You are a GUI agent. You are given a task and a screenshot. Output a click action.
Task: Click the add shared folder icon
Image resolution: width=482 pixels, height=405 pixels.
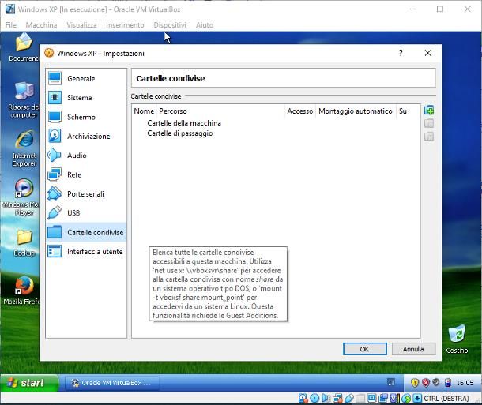429,111
